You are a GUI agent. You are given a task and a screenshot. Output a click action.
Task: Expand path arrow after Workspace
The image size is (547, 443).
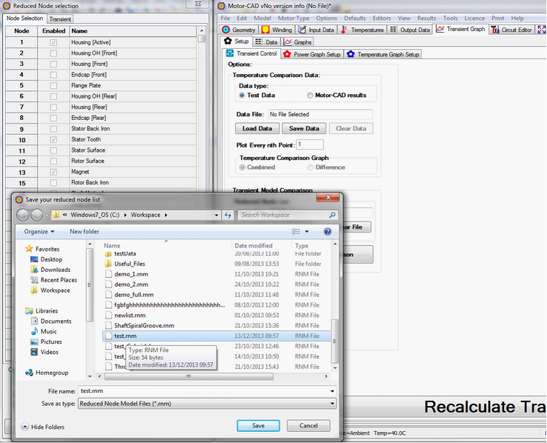[x=166, y=215]
